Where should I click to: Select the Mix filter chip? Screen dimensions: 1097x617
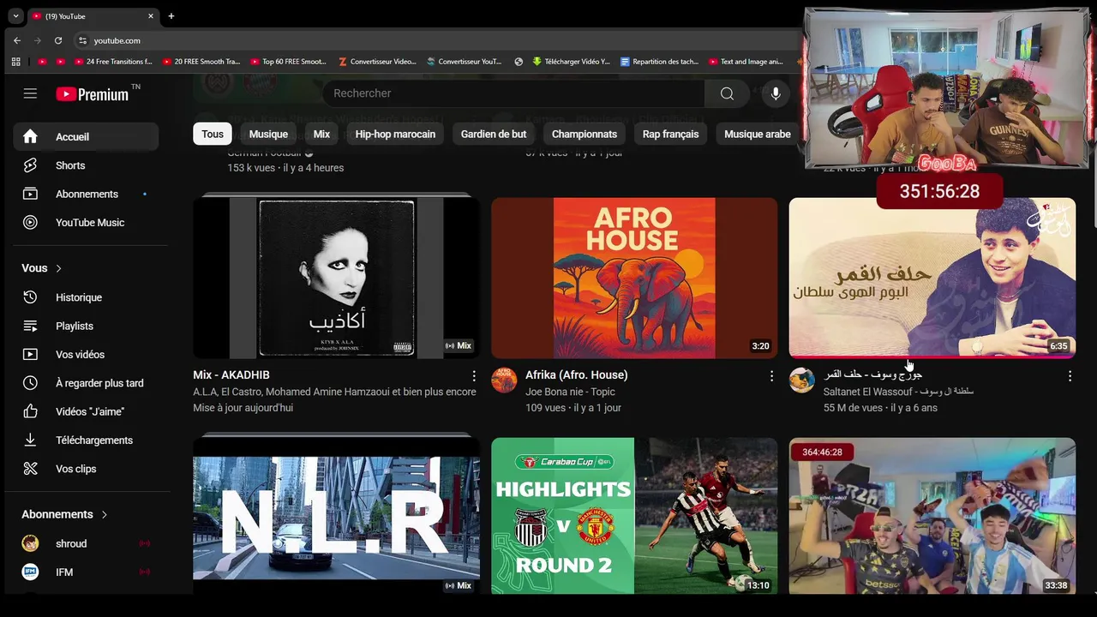point(321,134)
